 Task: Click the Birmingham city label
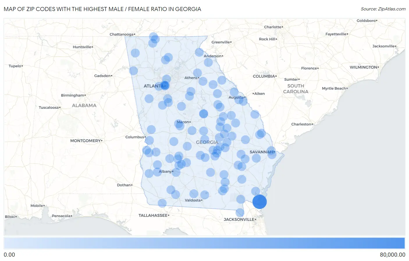pyautogui.click(x=72, y=96)
